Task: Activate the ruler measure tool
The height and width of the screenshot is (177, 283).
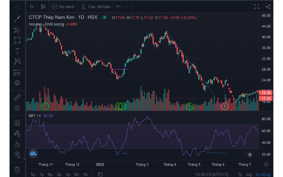Action: (x=17, y=97)
